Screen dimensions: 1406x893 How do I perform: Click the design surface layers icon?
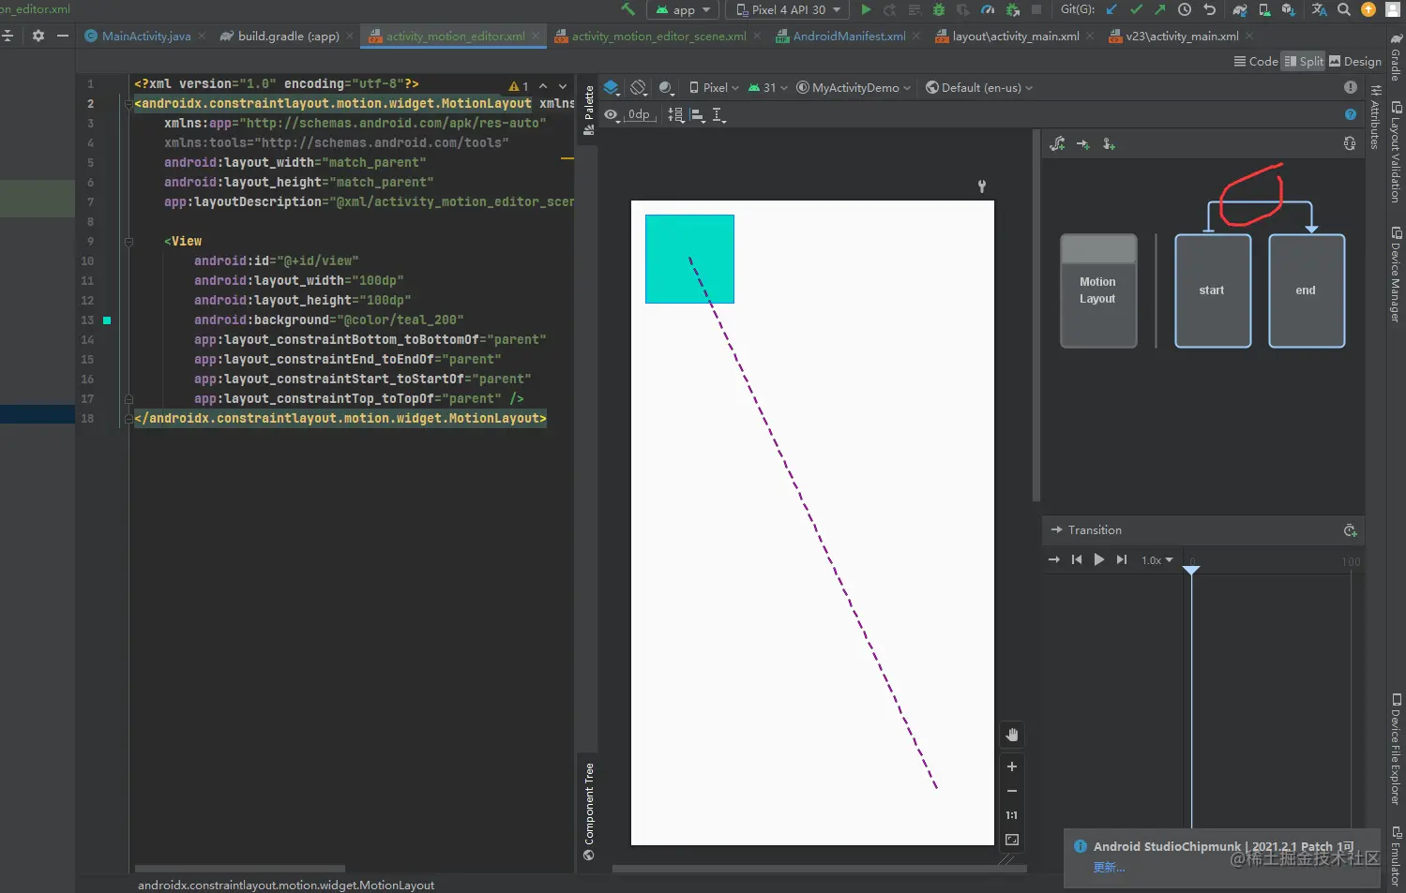click(x=612, y=87)
